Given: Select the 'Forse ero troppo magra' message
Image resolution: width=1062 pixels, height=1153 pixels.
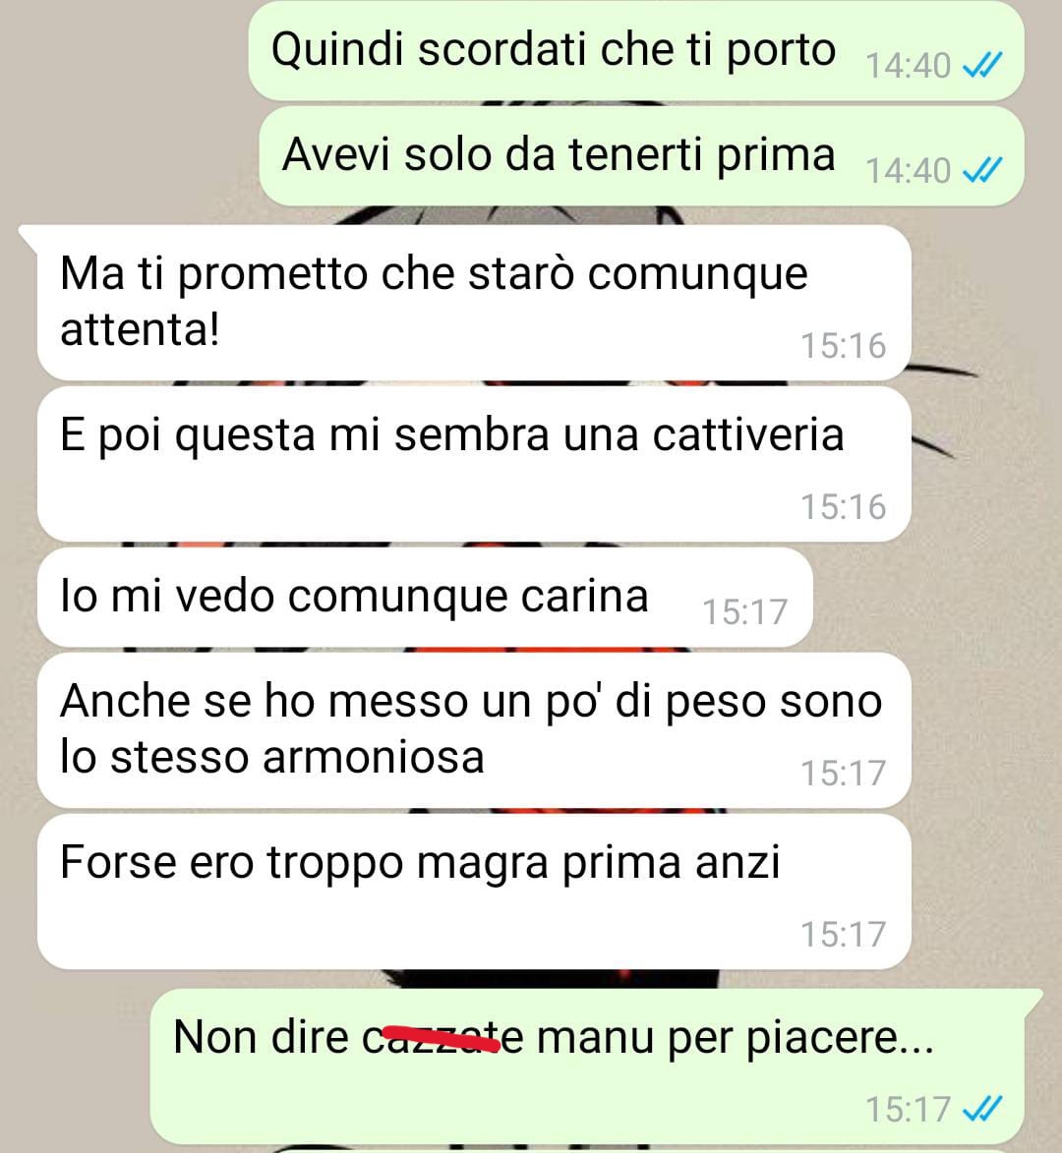Looking at the screenshot, I should (474, 892).
